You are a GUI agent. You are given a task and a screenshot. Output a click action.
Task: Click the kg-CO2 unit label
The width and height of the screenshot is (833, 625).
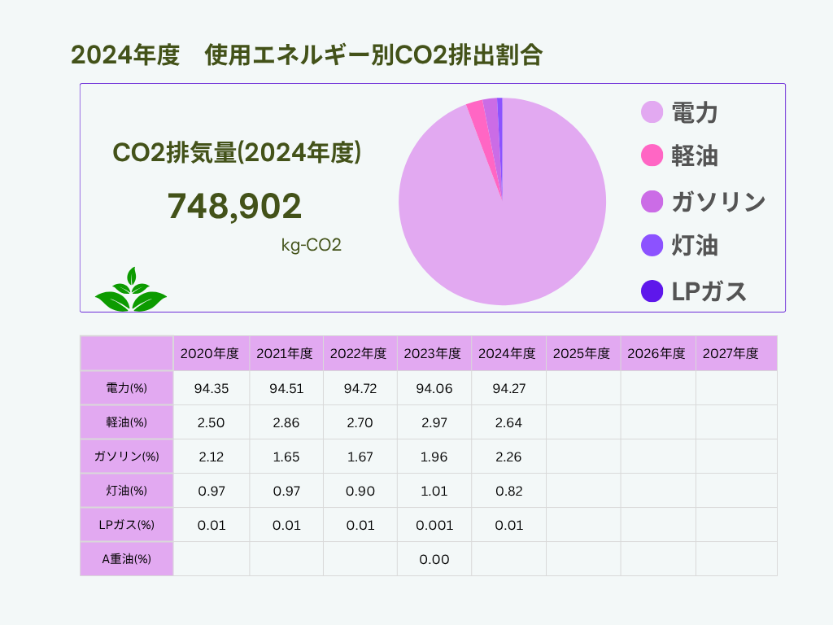coord(311,245)
